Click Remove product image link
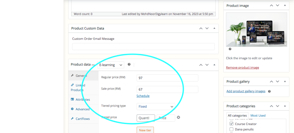294x133 pixels. pyautogui.click(x=242, y=68)
